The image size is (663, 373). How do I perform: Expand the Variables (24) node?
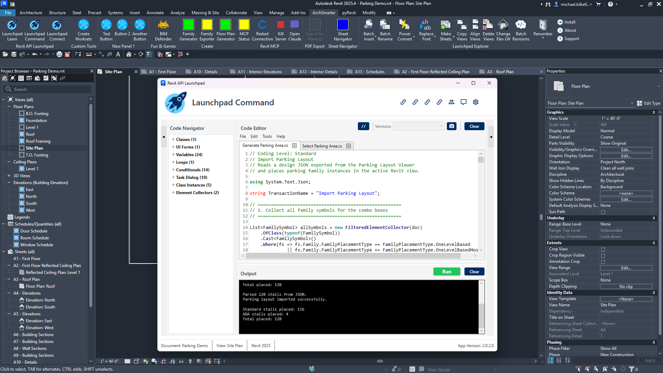pos(173,154)
